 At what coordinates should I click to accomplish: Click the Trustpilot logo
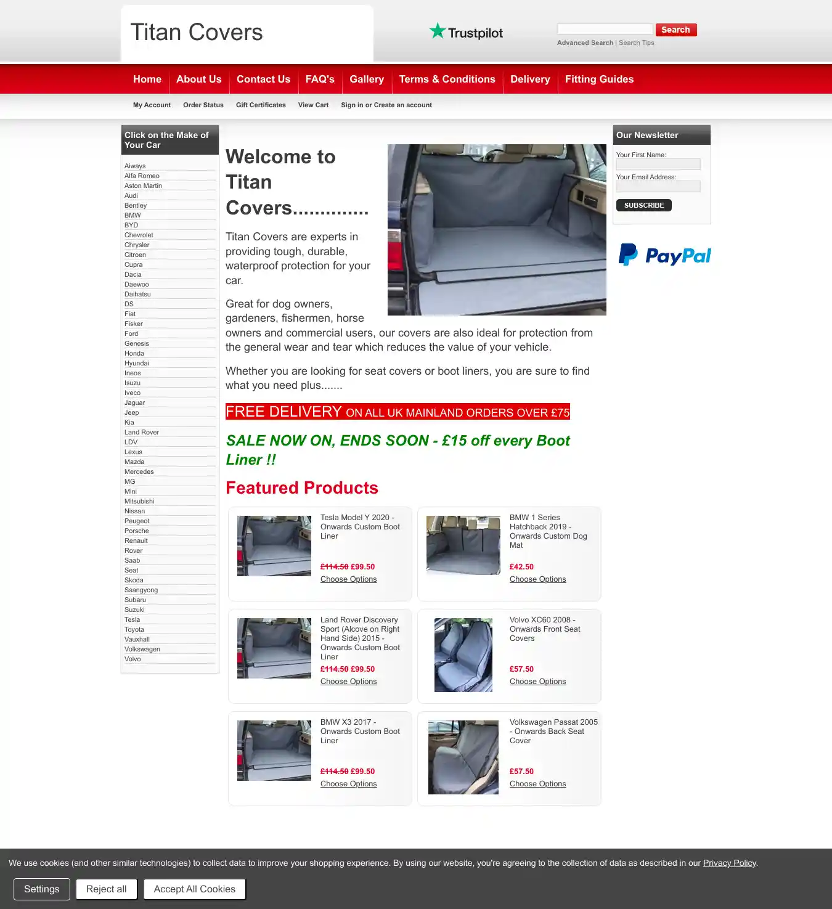click(x=466, y=32)
